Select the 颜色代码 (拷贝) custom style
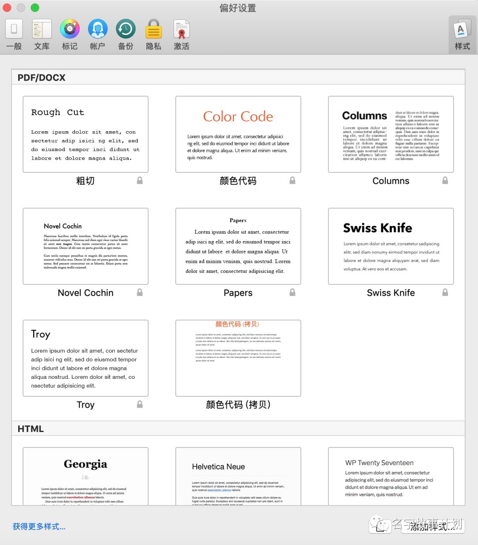Image resolution: width=478 pixels, height=545 pixels. coord(238,358)
